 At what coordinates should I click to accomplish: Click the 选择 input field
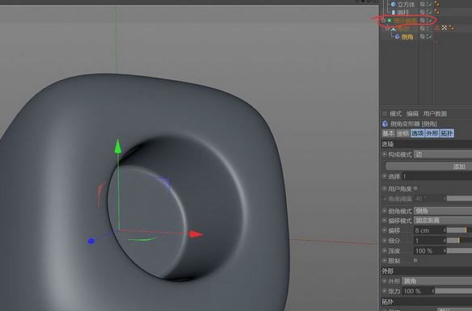[x=436, y=176]
